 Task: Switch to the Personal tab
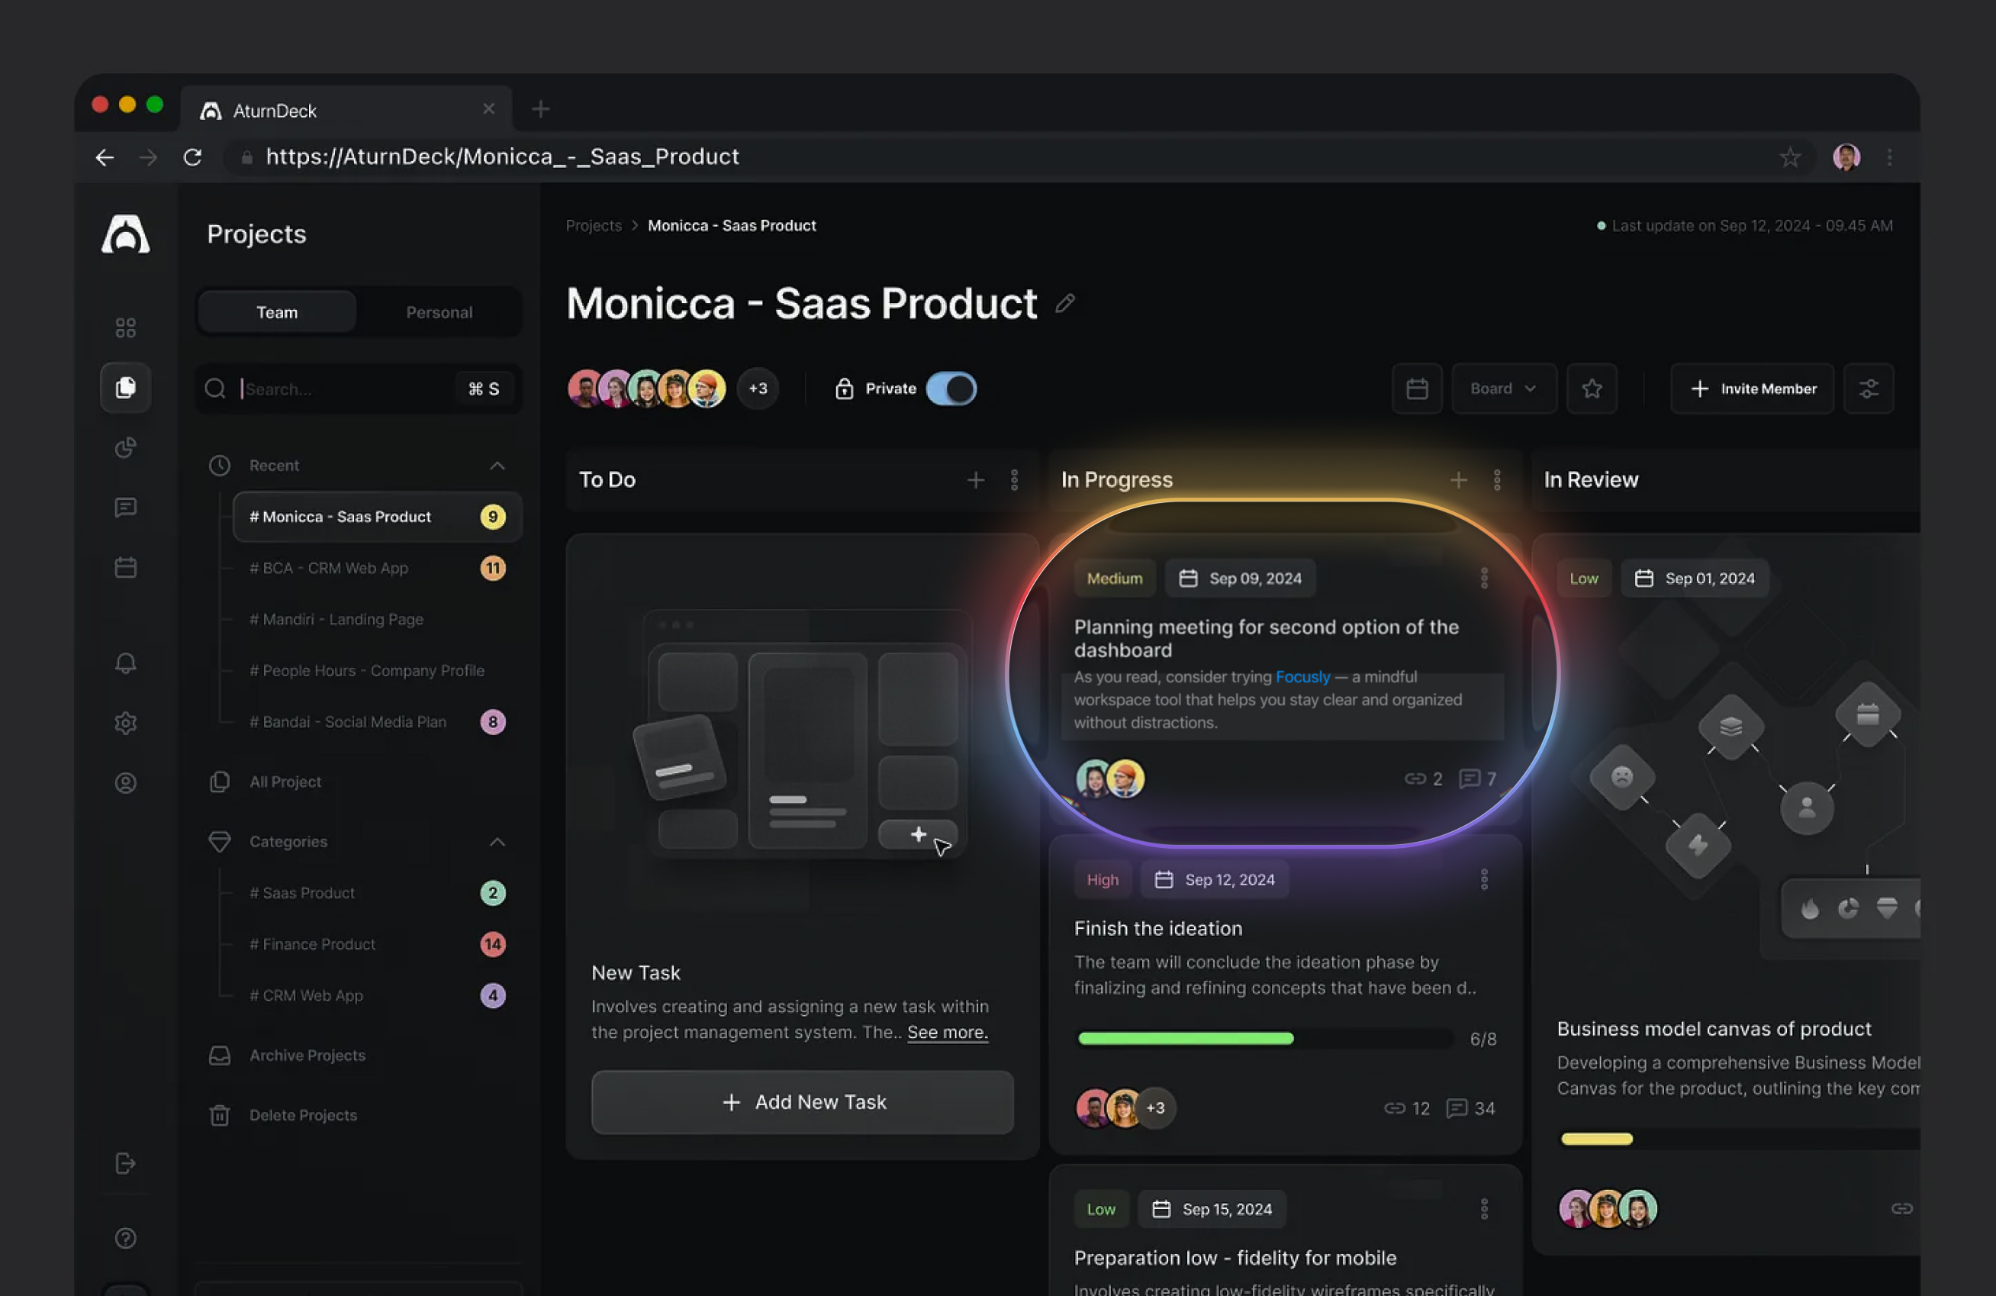[x=439, y=311]
